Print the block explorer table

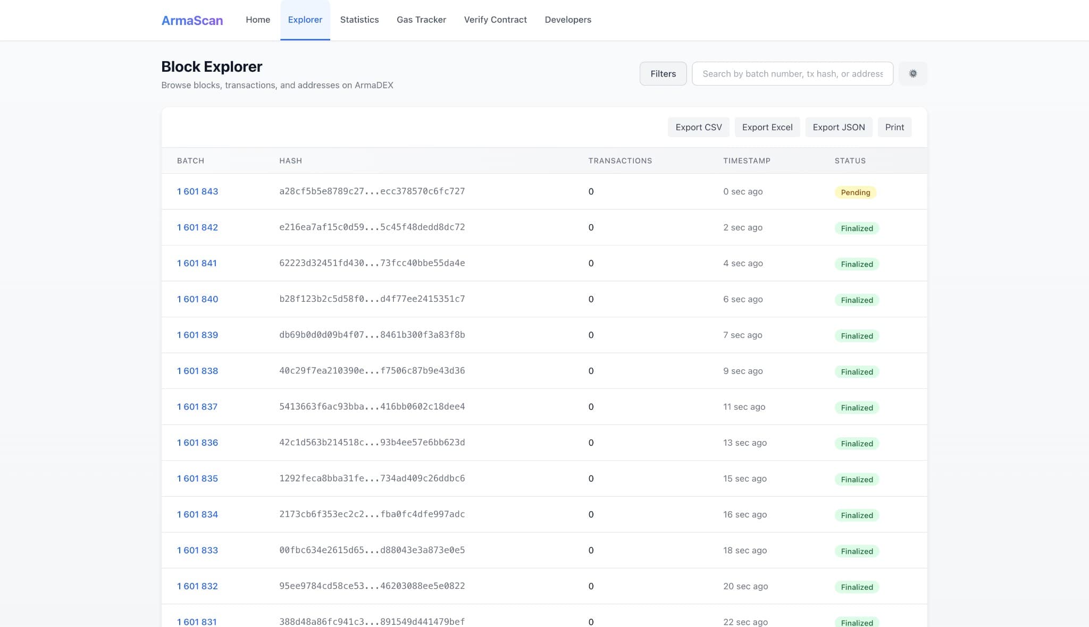894,127
